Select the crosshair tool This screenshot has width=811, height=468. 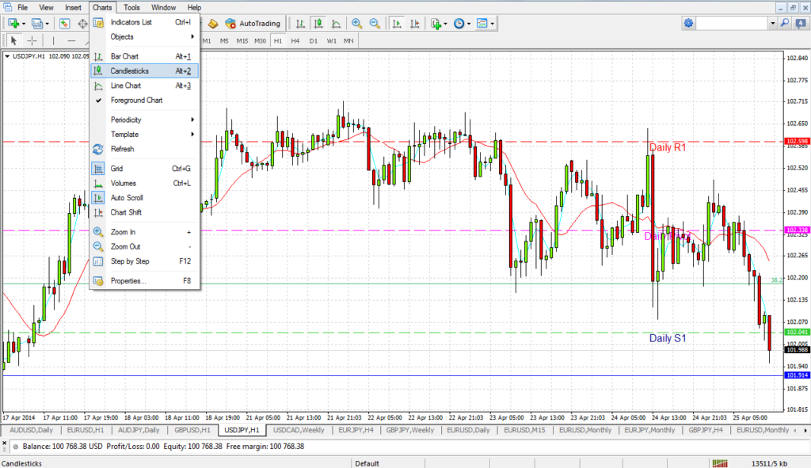click(32, 40)
